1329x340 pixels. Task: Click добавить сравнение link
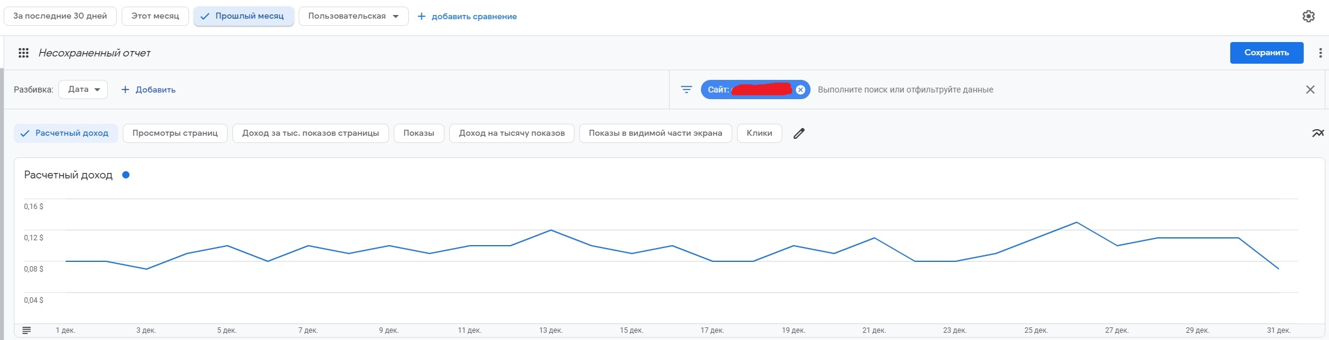point(467,16)
